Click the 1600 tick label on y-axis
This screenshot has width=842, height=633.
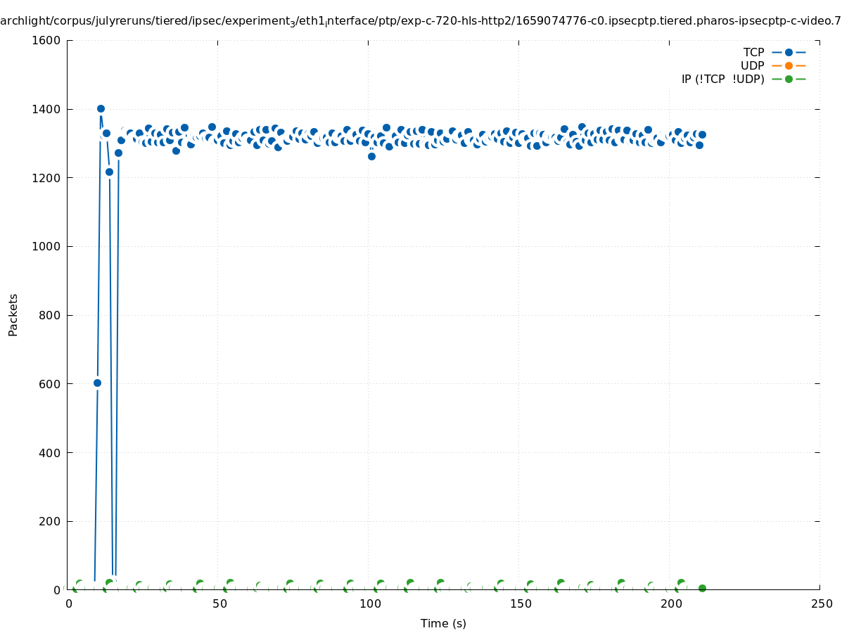(x=46, y=41)
